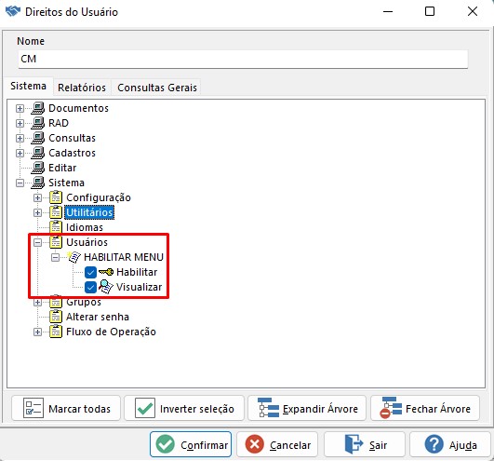Select the Grupos tree label

pos(84,302)
